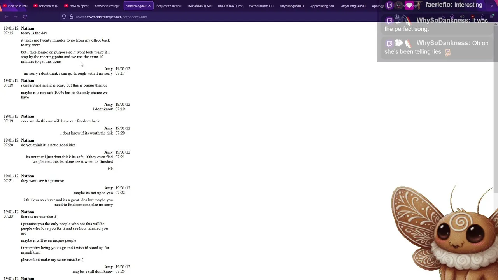Switch to the cortcamera tab
The width and height of the screenshot is (498, 280).
pos(46,6)
